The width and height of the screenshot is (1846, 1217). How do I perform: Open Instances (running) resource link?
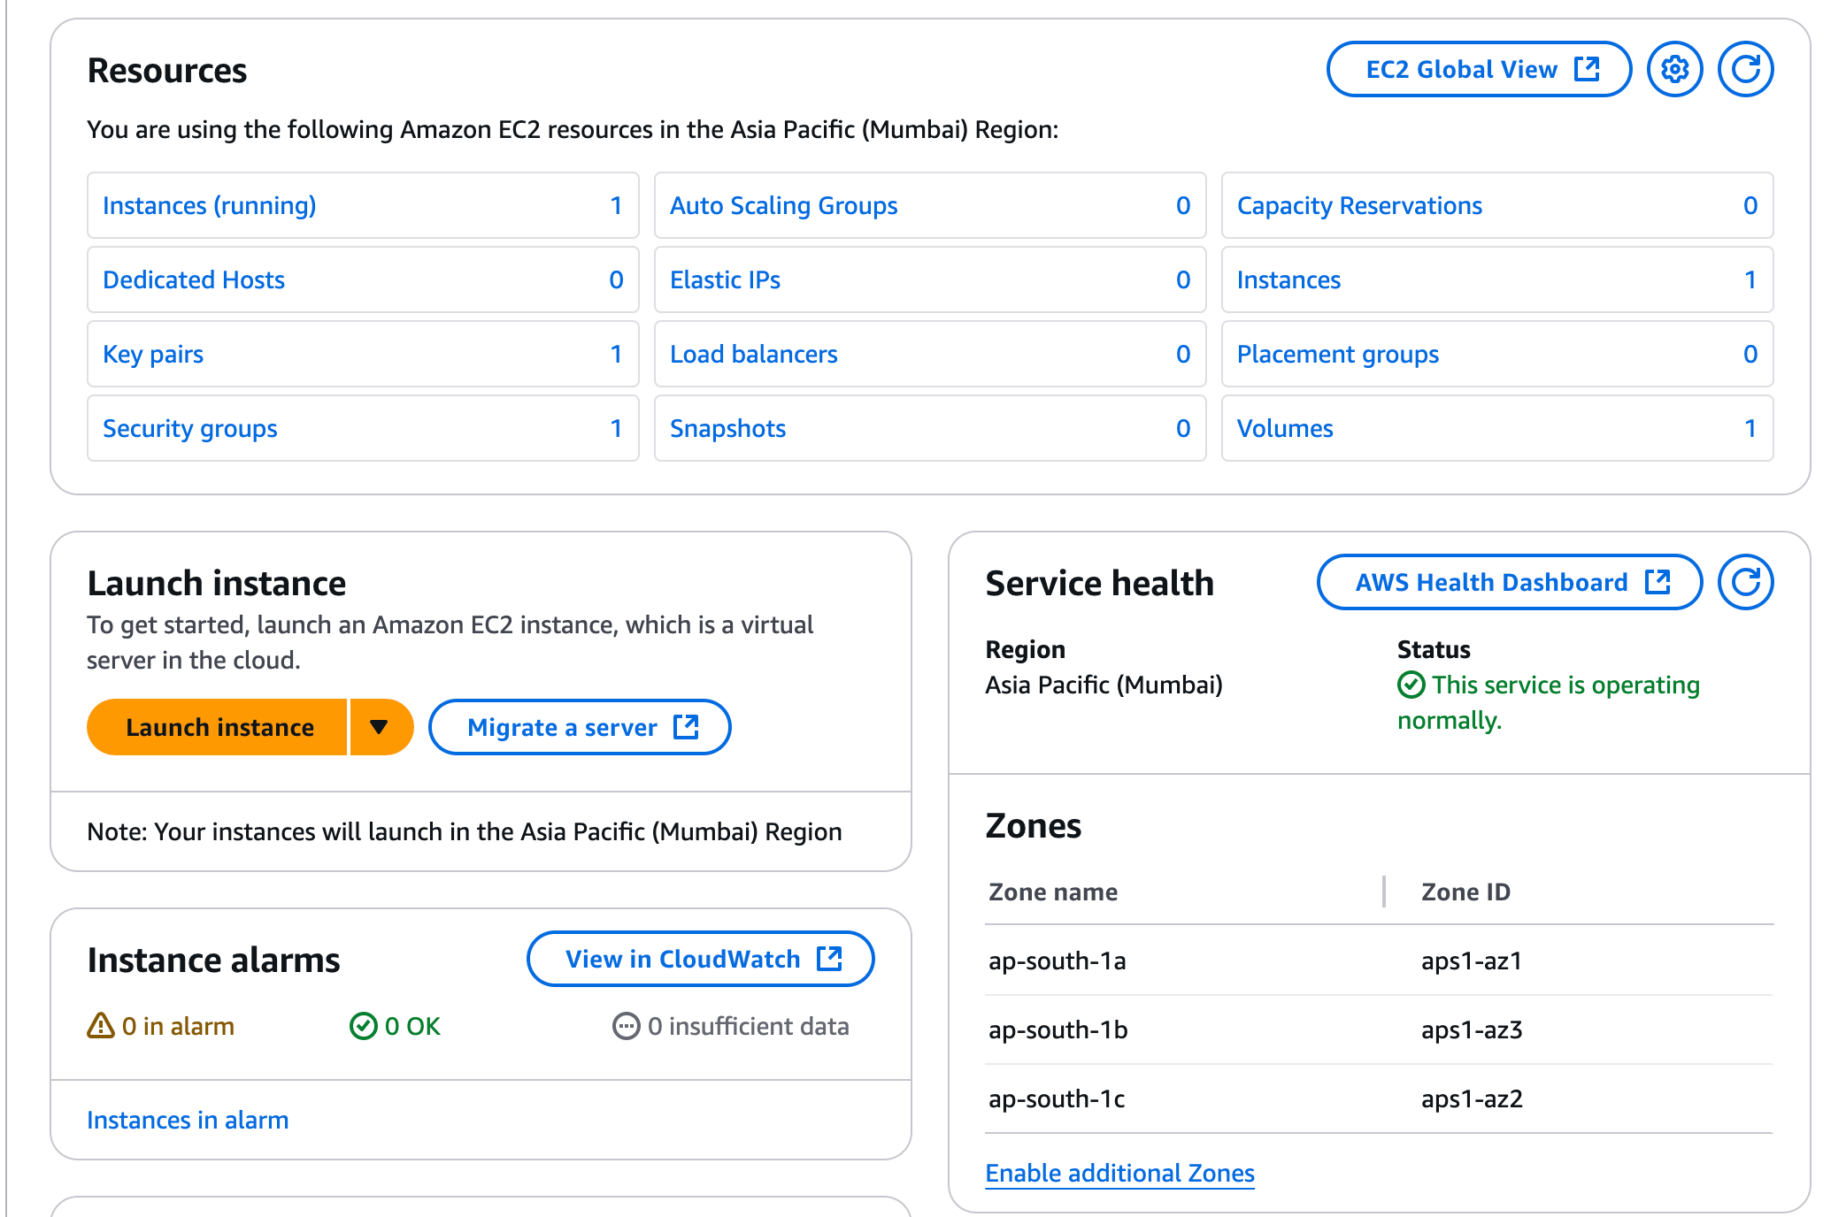coord(209,205)
